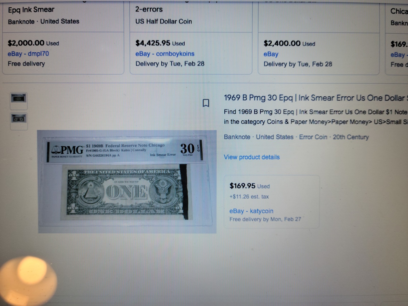
Task: Click the bookmark save icon
Action: pos(206,103)
